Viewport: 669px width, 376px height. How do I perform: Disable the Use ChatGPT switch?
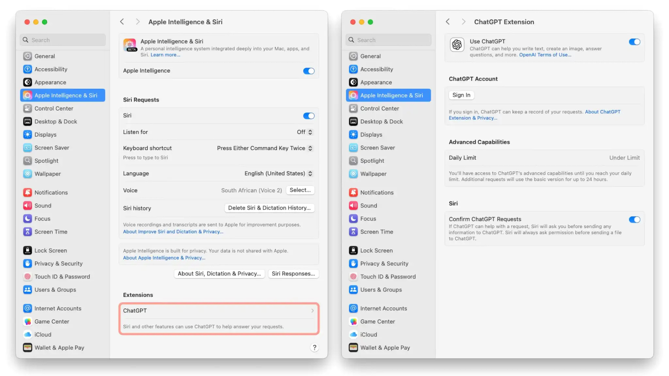[x=634, y=42]
